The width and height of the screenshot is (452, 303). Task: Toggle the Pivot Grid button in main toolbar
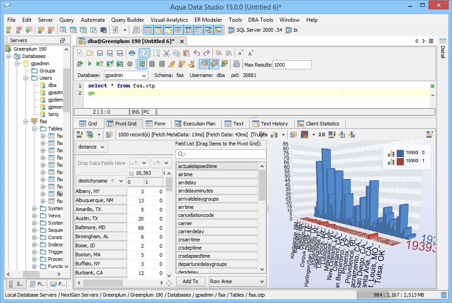(188, 30)
